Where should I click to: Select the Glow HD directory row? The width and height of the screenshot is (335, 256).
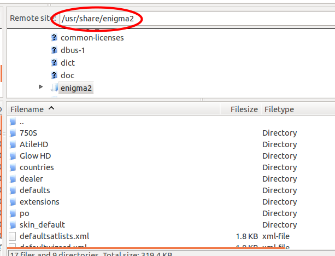[x=171, y=156]
